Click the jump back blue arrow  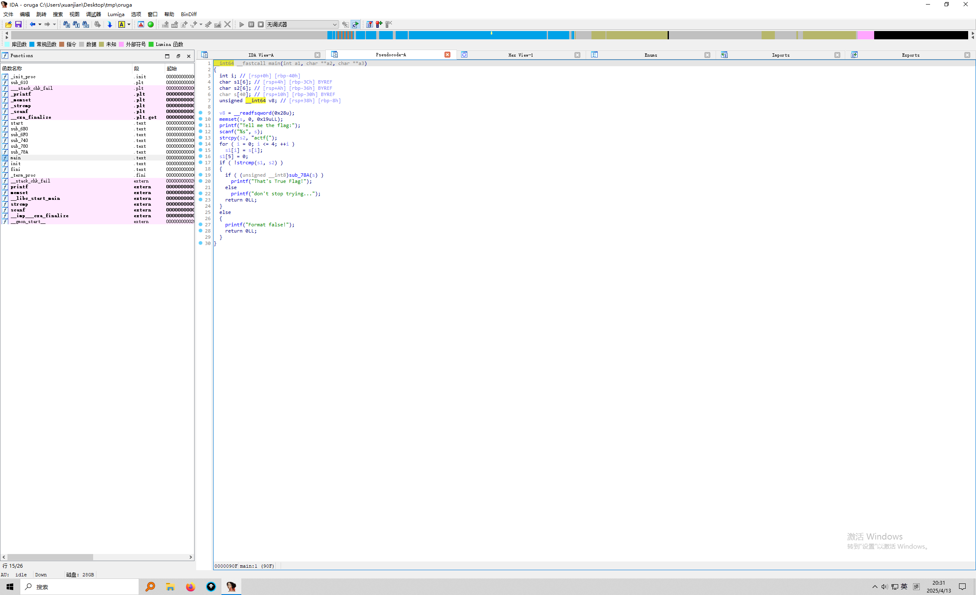32,24
